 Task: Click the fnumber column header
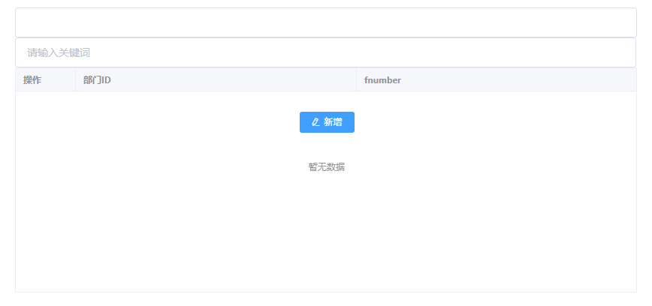pos(382,80)
